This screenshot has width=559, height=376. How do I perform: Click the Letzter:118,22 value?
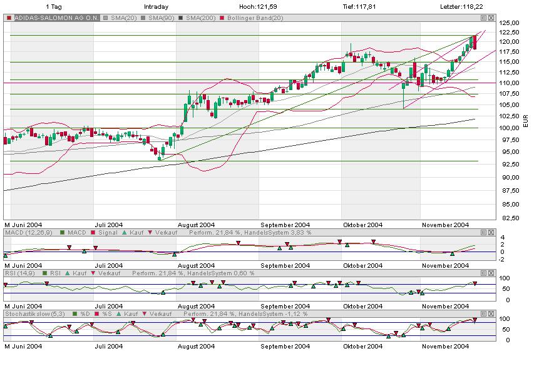(x=462, y=6)
